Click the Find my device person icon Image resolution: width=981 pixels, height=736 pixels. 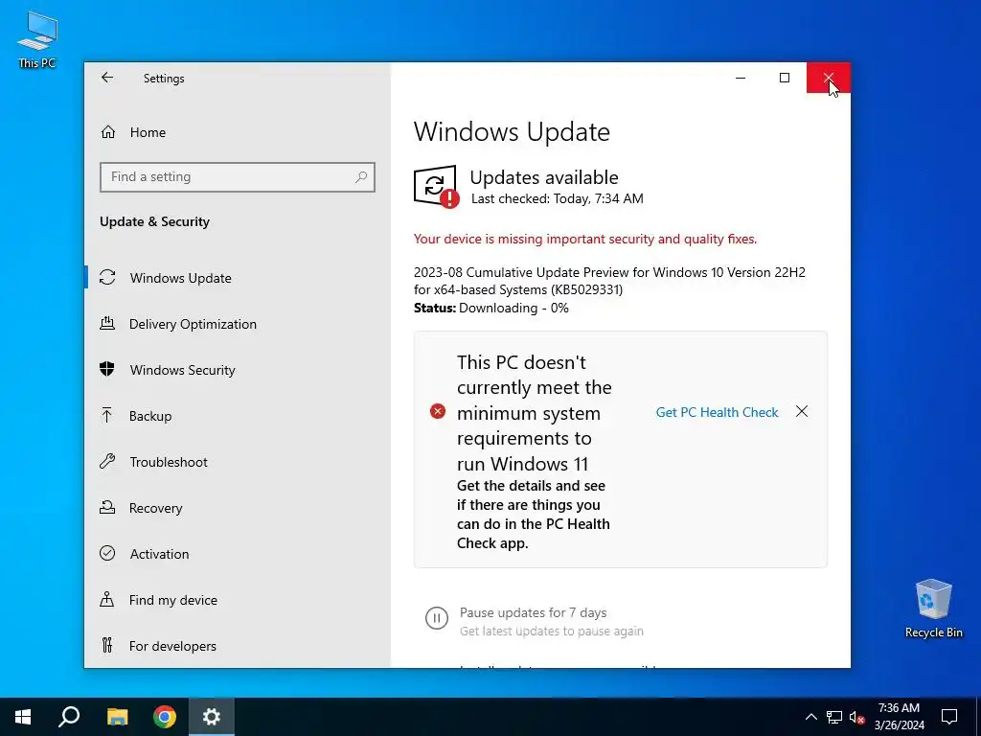coord(107,600)
